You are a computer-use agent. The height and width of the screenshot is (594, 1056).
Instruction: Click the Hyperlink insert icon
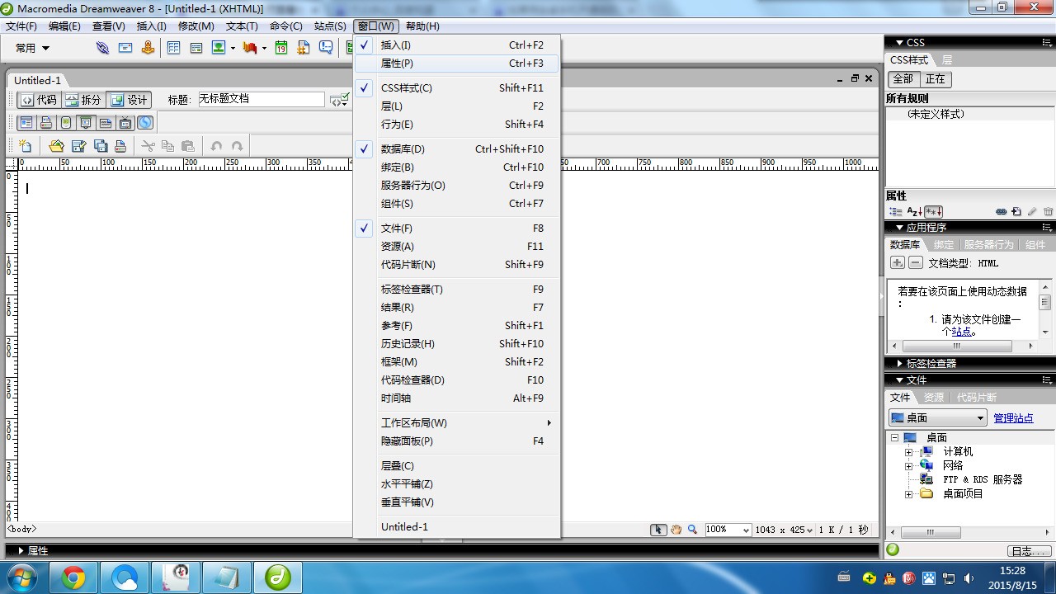(x=102, y=48)
